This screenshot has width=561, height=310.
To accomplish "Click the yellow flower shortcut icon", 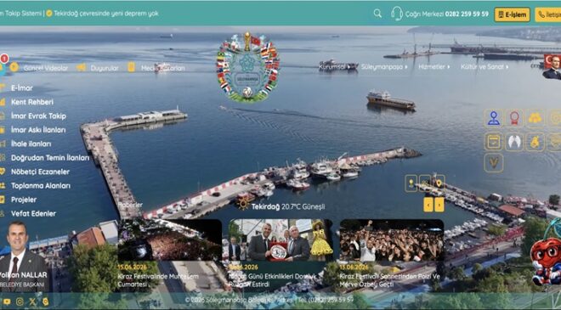I will (x=535, y=118).
